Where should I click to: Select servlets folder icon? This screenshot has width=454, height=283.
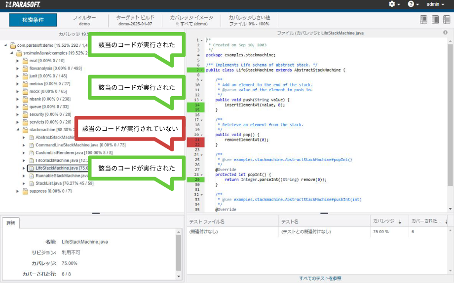click(x=26, y=122)
